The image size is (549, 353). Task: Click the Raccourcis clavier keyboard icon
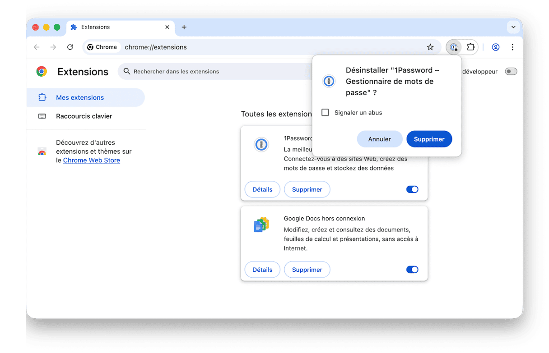pyautogui.click(x=42, y=116)
